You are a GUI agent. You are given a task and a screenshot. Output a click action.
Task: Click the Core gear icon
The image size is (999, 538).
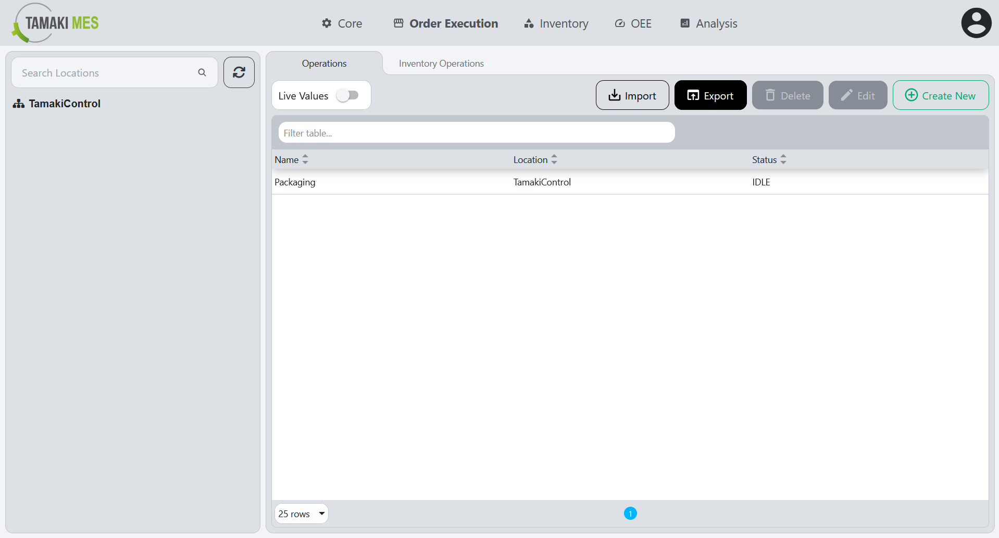tap(326, 23)
